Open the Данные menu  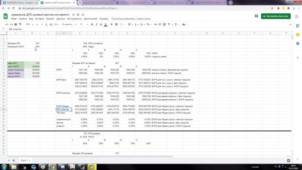tap(61, 19)
